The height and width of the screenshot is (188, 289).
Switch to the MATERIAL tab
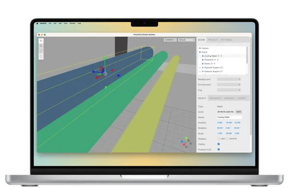229,98
